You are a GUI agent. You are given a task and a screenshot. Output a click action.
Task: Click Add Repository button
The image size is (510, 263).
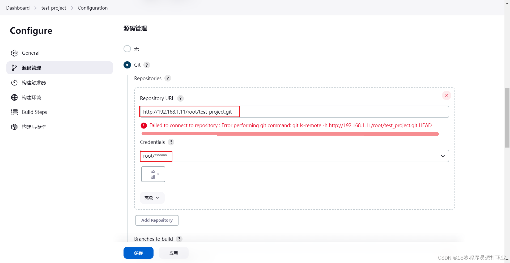pos(157,220)
